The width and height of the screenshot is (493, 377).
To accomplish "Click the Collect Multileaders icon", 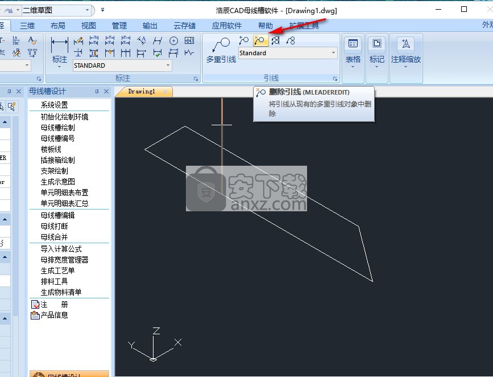I will tap(291, 40).
